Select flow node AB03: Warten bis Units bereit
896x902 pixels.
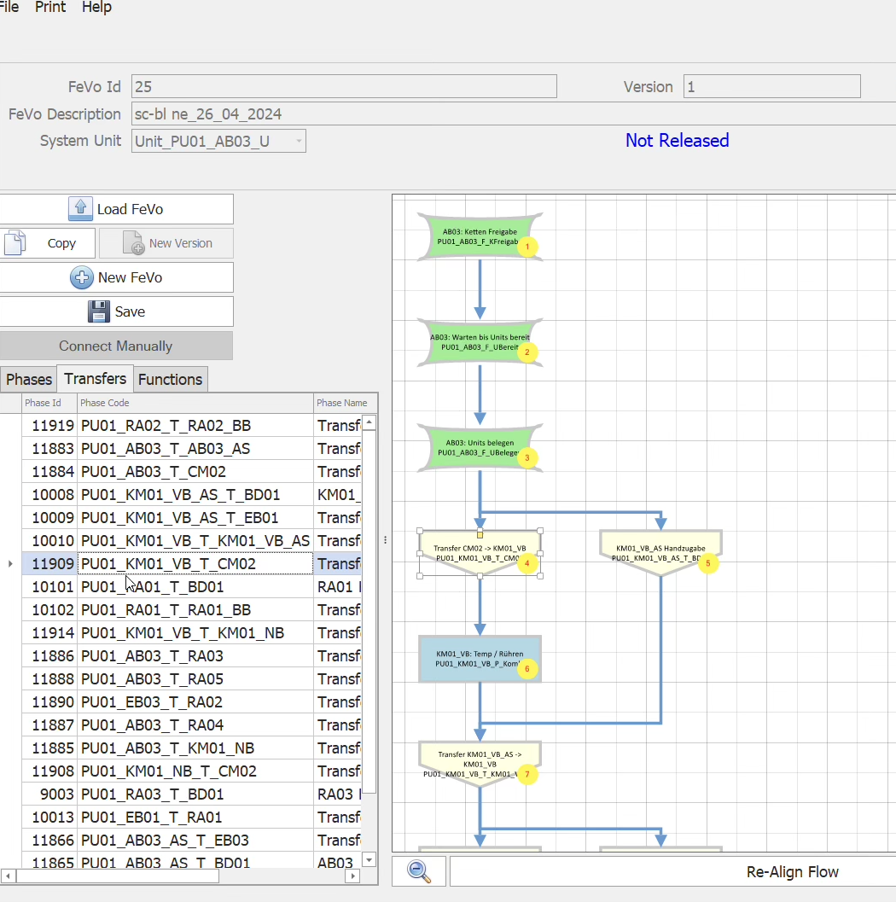click(x=479, y=342)
